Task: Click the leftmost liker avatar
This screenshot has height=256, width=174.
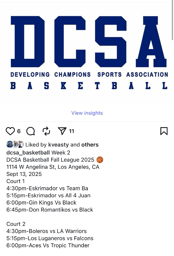Action: 9,144
